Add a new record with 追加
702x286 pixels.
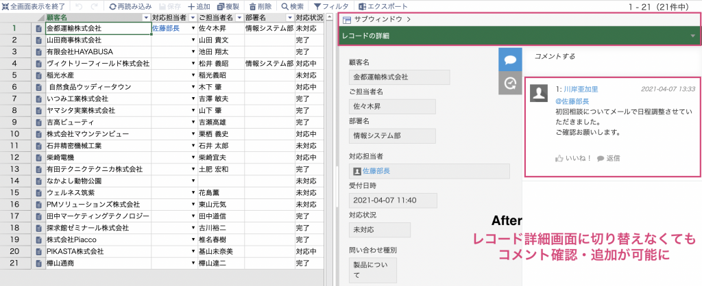[199, 7]
